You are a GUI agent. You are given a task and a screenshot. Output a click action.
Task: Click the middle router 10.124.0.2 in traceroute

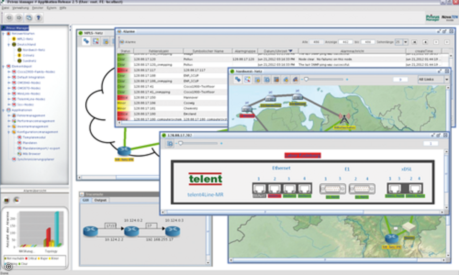[131, 231]
